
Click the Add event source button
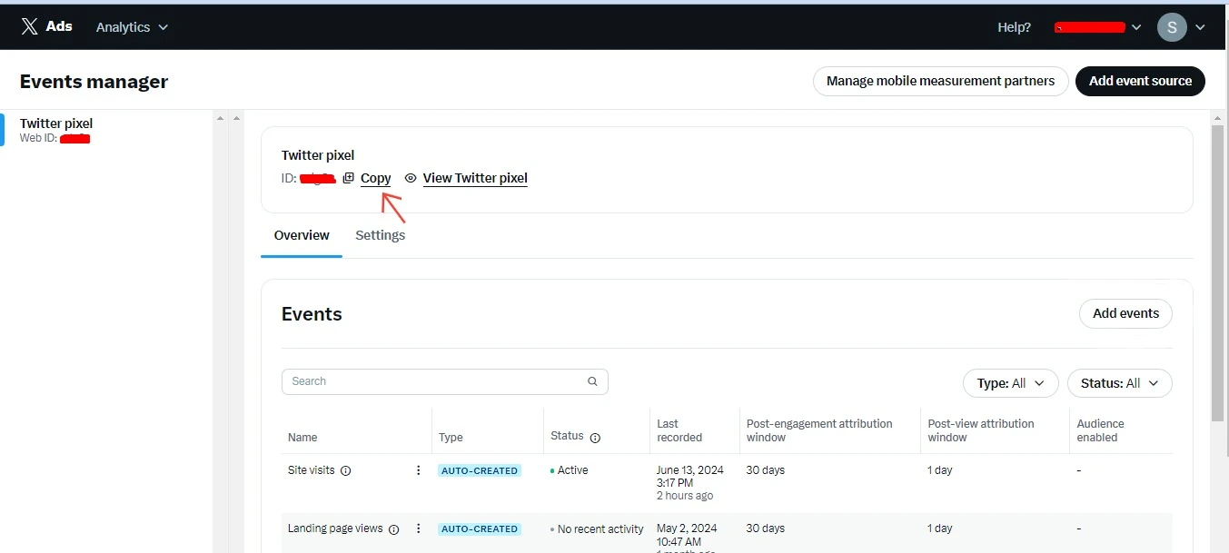click(1140, 81)
